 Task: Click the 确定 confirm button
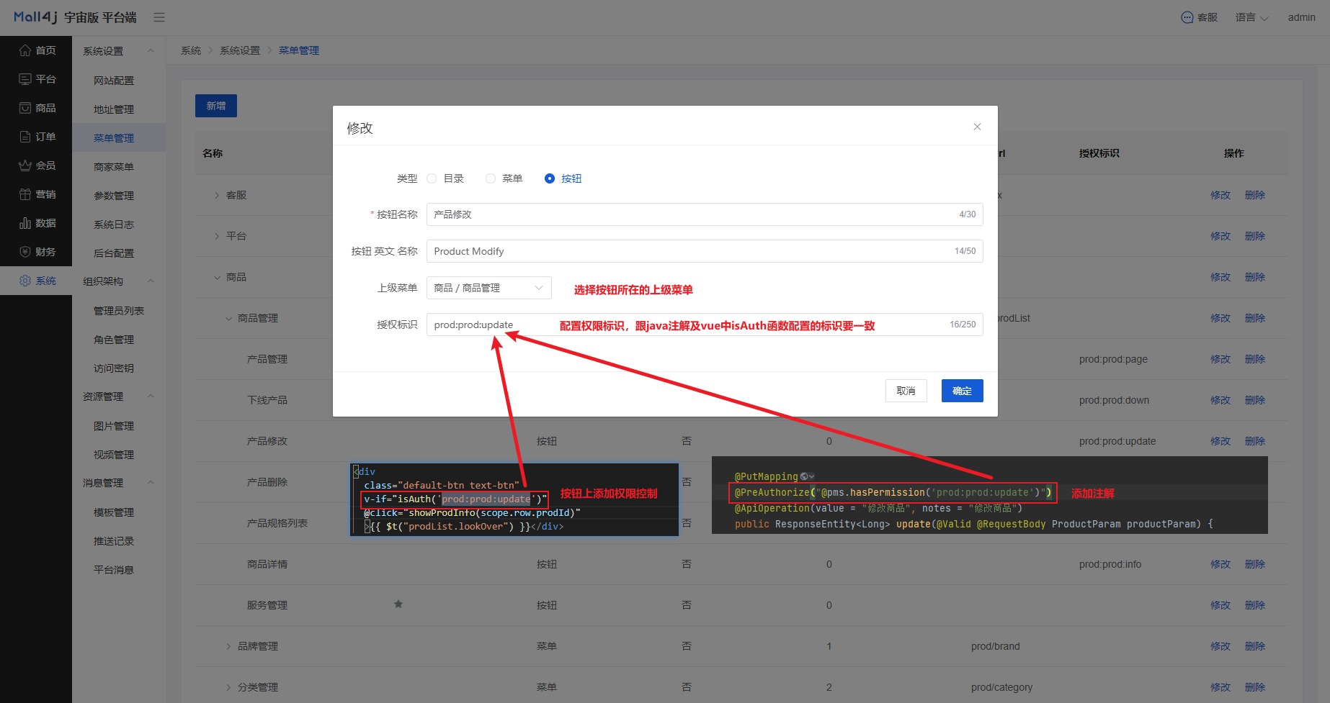pyautogui.click(x=962, y=391)
